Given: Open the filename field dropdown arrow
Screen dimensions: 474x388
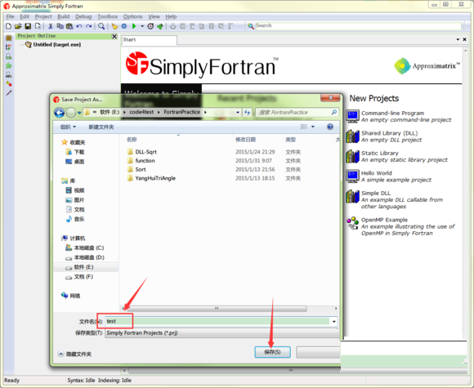Looking at the screenshot, I should (334, 321).
